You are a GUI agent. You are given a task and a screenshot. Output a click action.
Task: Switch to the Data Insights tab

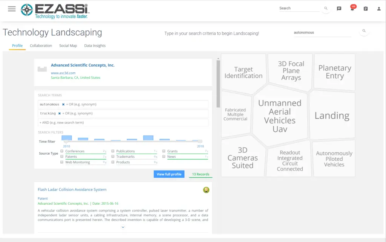(x=95, y=46)
